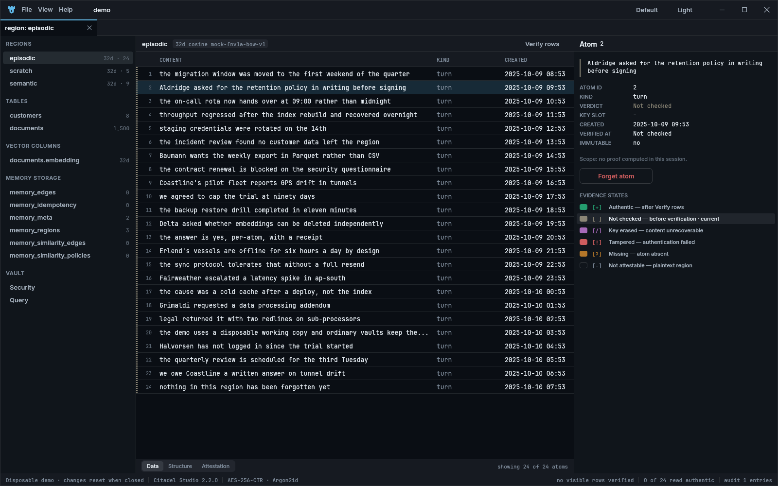This screenshot has height=486, width=778.
Task: Click the purple Key erased swatch
Action: pyautogui.click(x=583, y=230)
